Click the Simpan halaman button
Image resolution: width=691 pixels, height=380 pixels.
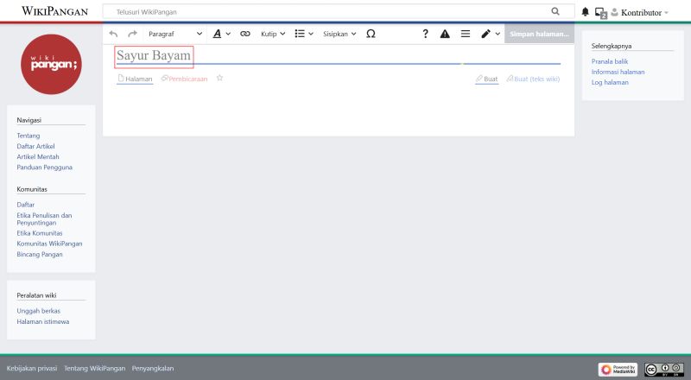coord(538,34)
